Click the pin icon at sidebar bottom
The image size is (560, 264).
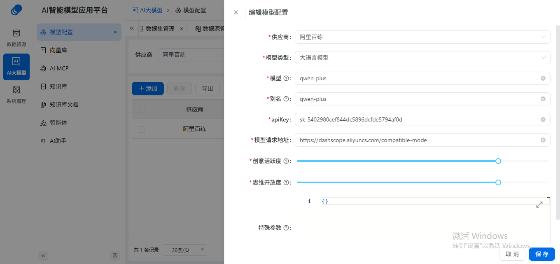coord(115,256)
